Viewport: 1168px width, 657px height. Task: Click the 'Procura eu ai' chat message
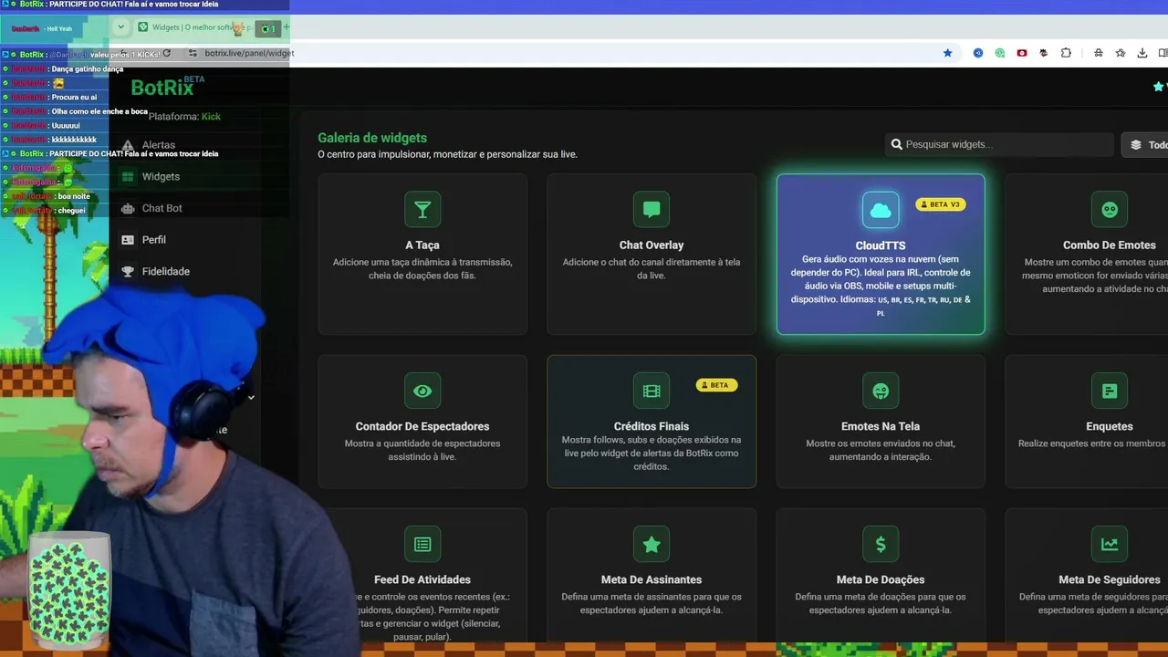coord(74,98)
